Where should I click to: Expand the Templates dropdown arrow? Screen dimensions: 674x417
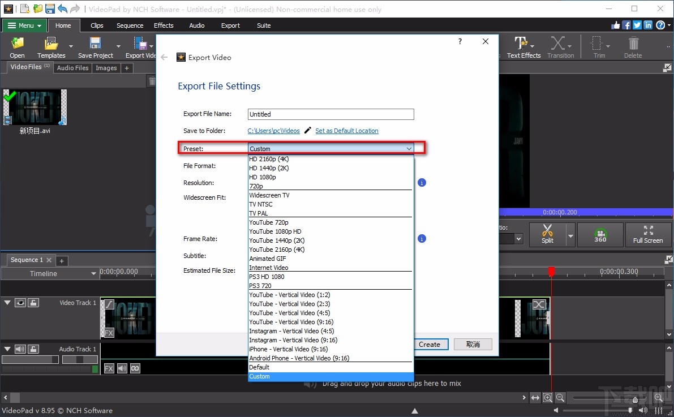pos(71,46)
